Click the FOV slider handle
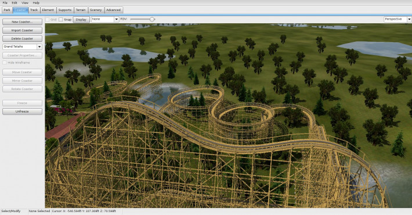The height and width of the screenshot is (215, 412). pos(152,19)
